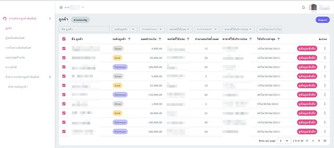
Task: Go to แคมเปญ&รีวอร์ด sidebar item
Action: 15,58
